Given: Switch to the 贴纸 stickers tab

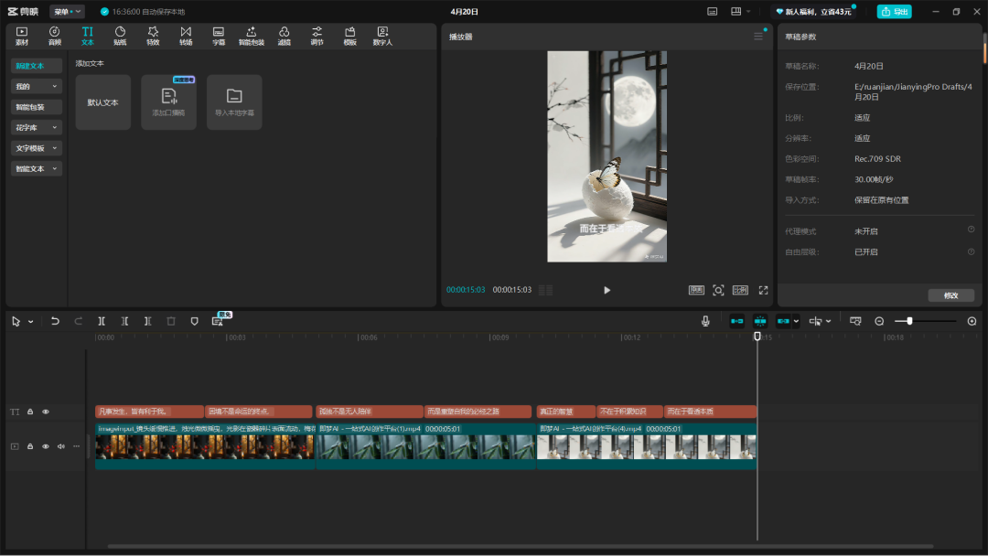Looking at the screenshot, I should (120, 36).
